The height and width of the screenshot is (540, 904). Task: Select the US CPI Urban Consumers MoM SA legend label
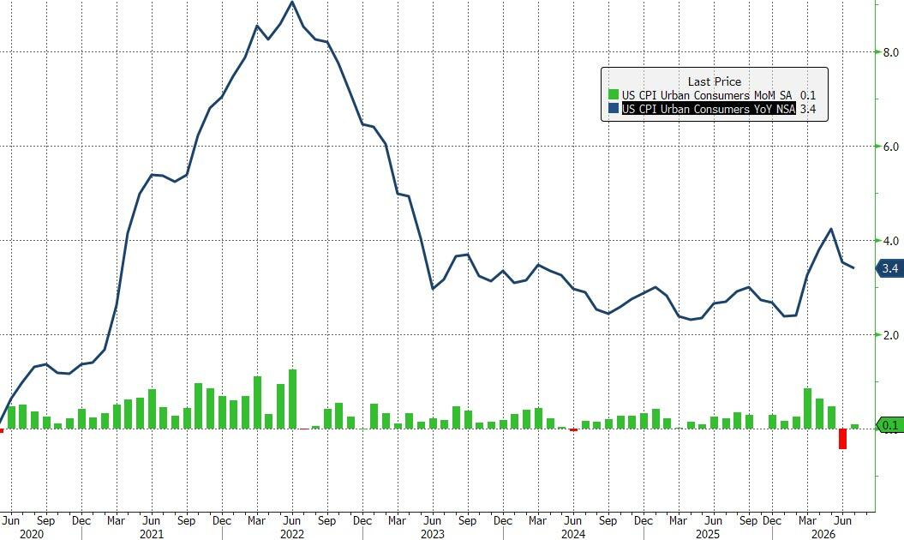pos(707,95)
